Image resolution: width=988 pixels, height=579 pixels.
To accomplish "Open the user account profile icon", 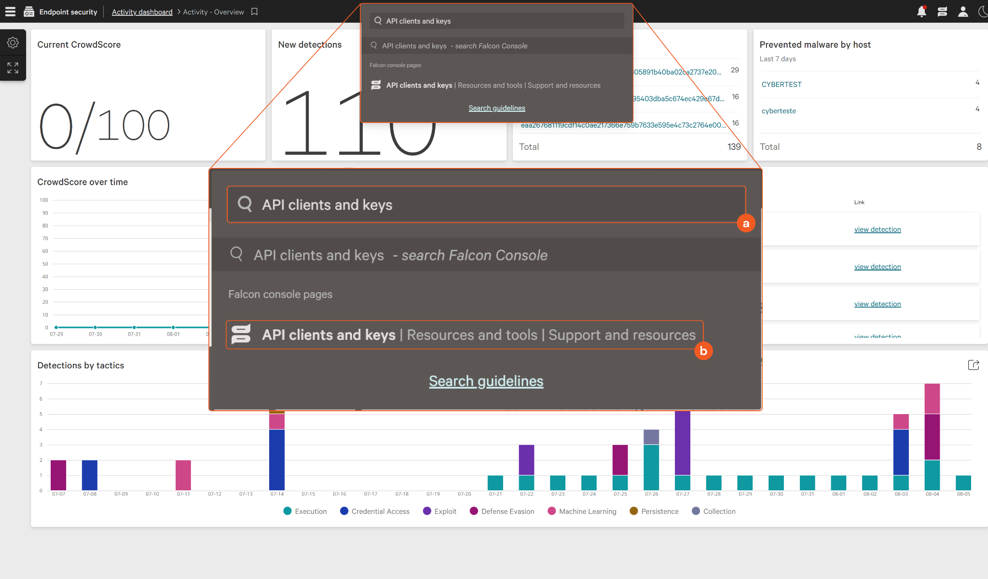I will (x=963, y=12).
